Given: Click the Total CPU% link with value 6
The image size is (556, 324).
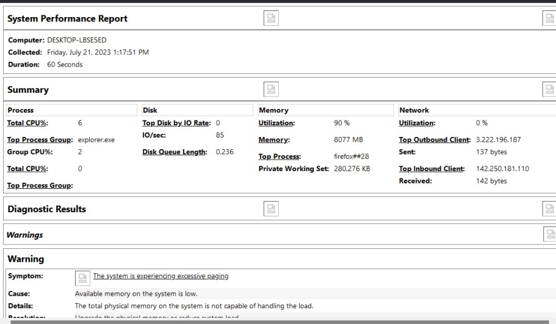Looking at the screenshot, I should (24, 123).
